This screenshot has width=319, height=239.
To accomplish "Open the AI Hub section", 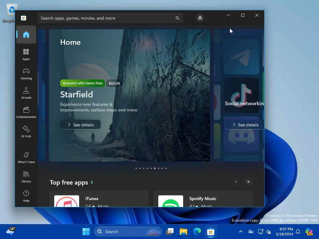I will coord(26,132).
